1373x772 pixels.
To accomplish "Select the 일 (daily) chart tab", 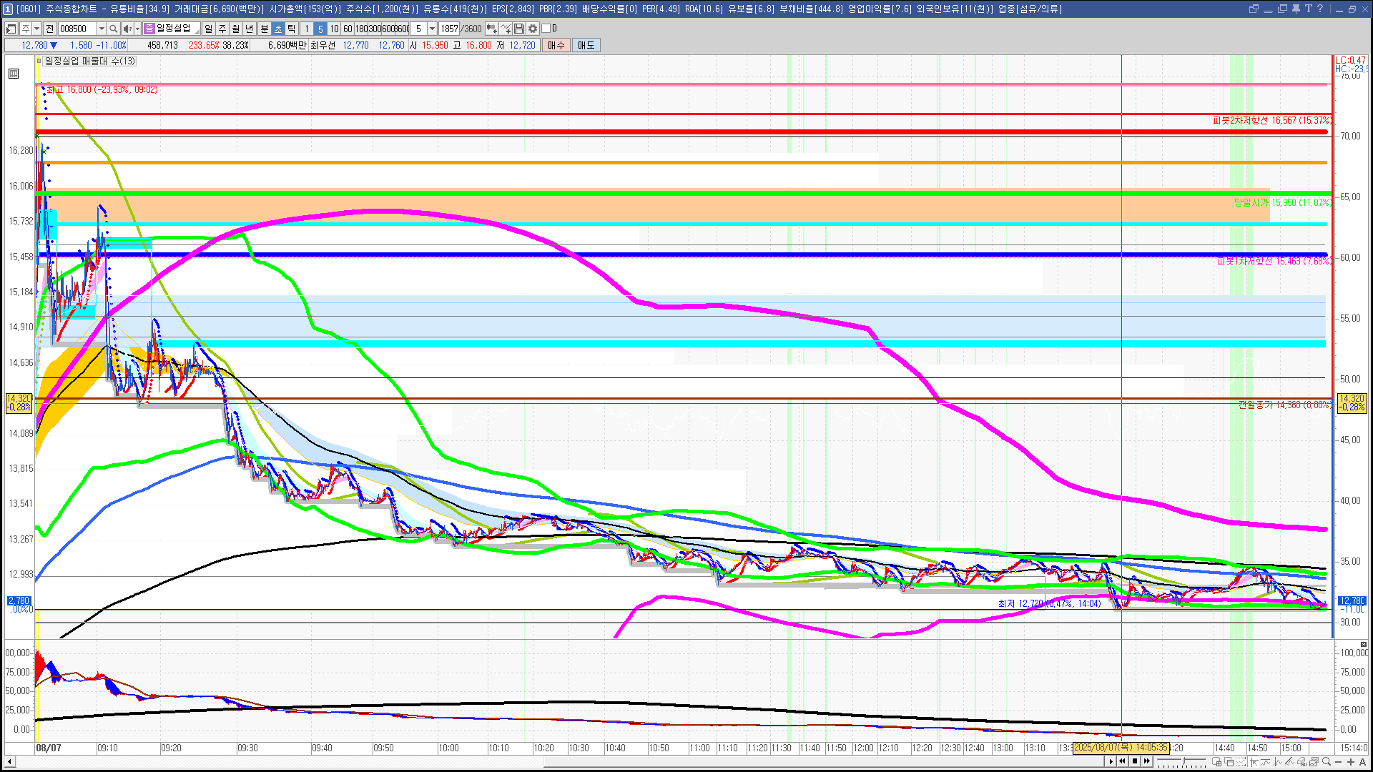I will (208, 29).
